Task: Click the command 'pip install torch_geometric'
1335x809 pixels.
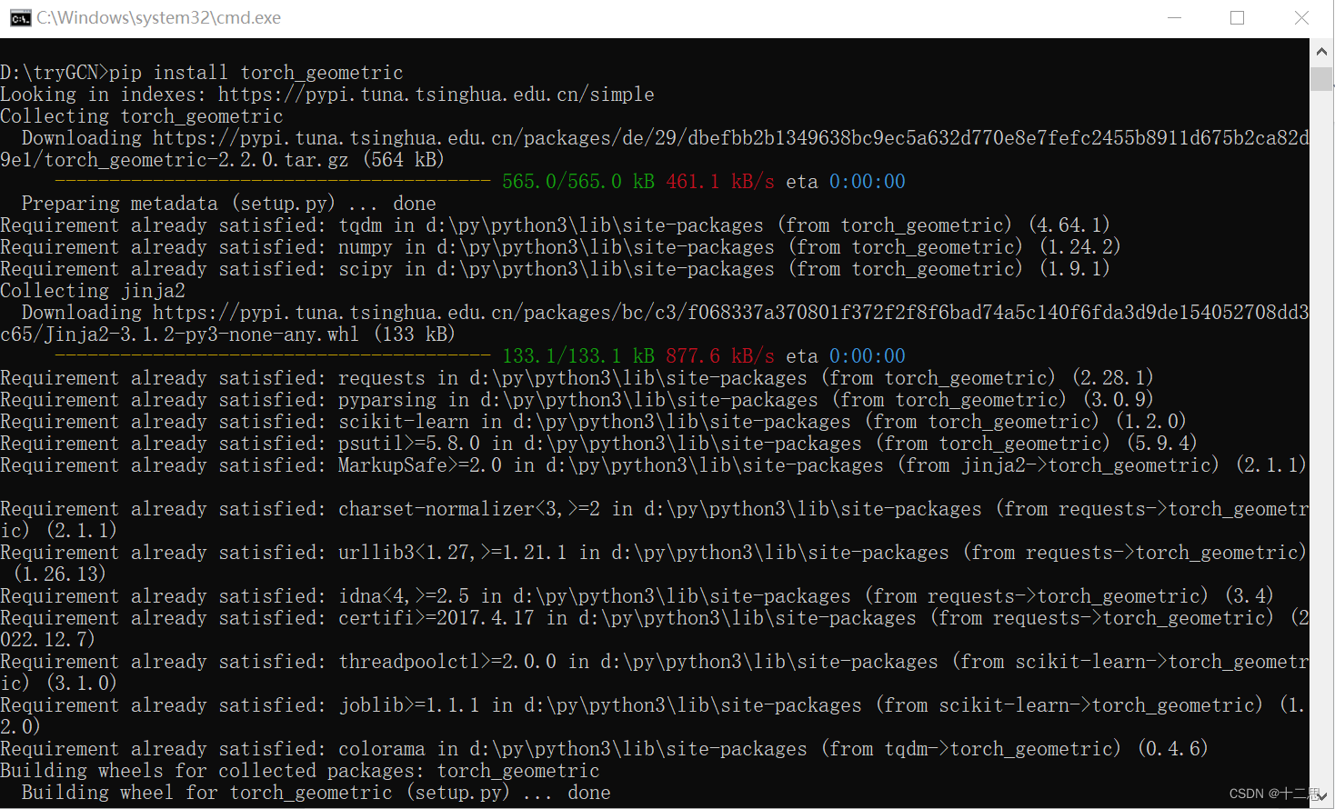Action: pos(256,73)
